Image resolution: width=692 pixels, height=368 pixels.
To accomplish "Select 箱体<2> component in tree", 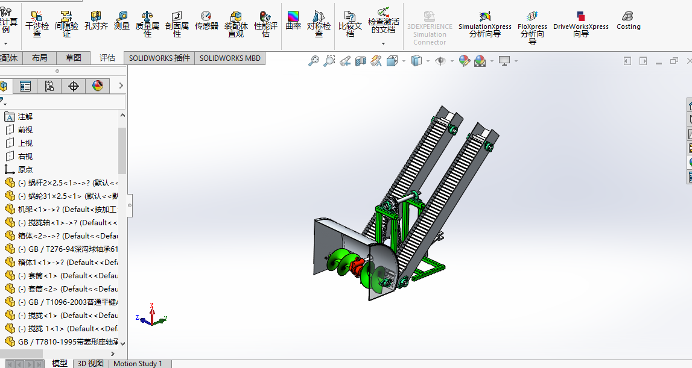I will [x=61, y=235].
